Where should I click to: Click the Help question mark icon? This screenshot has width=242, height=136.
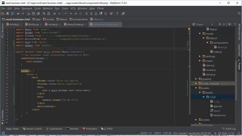pyautogui.click(x=117, y=14)
